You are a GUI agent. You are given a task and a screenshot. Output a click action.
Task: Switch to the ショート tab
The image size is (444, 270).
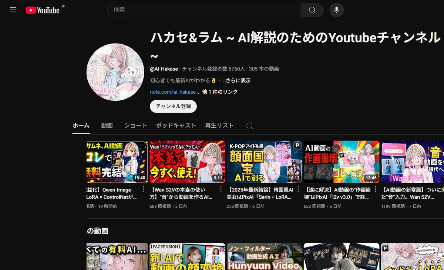tap(136, 125)
